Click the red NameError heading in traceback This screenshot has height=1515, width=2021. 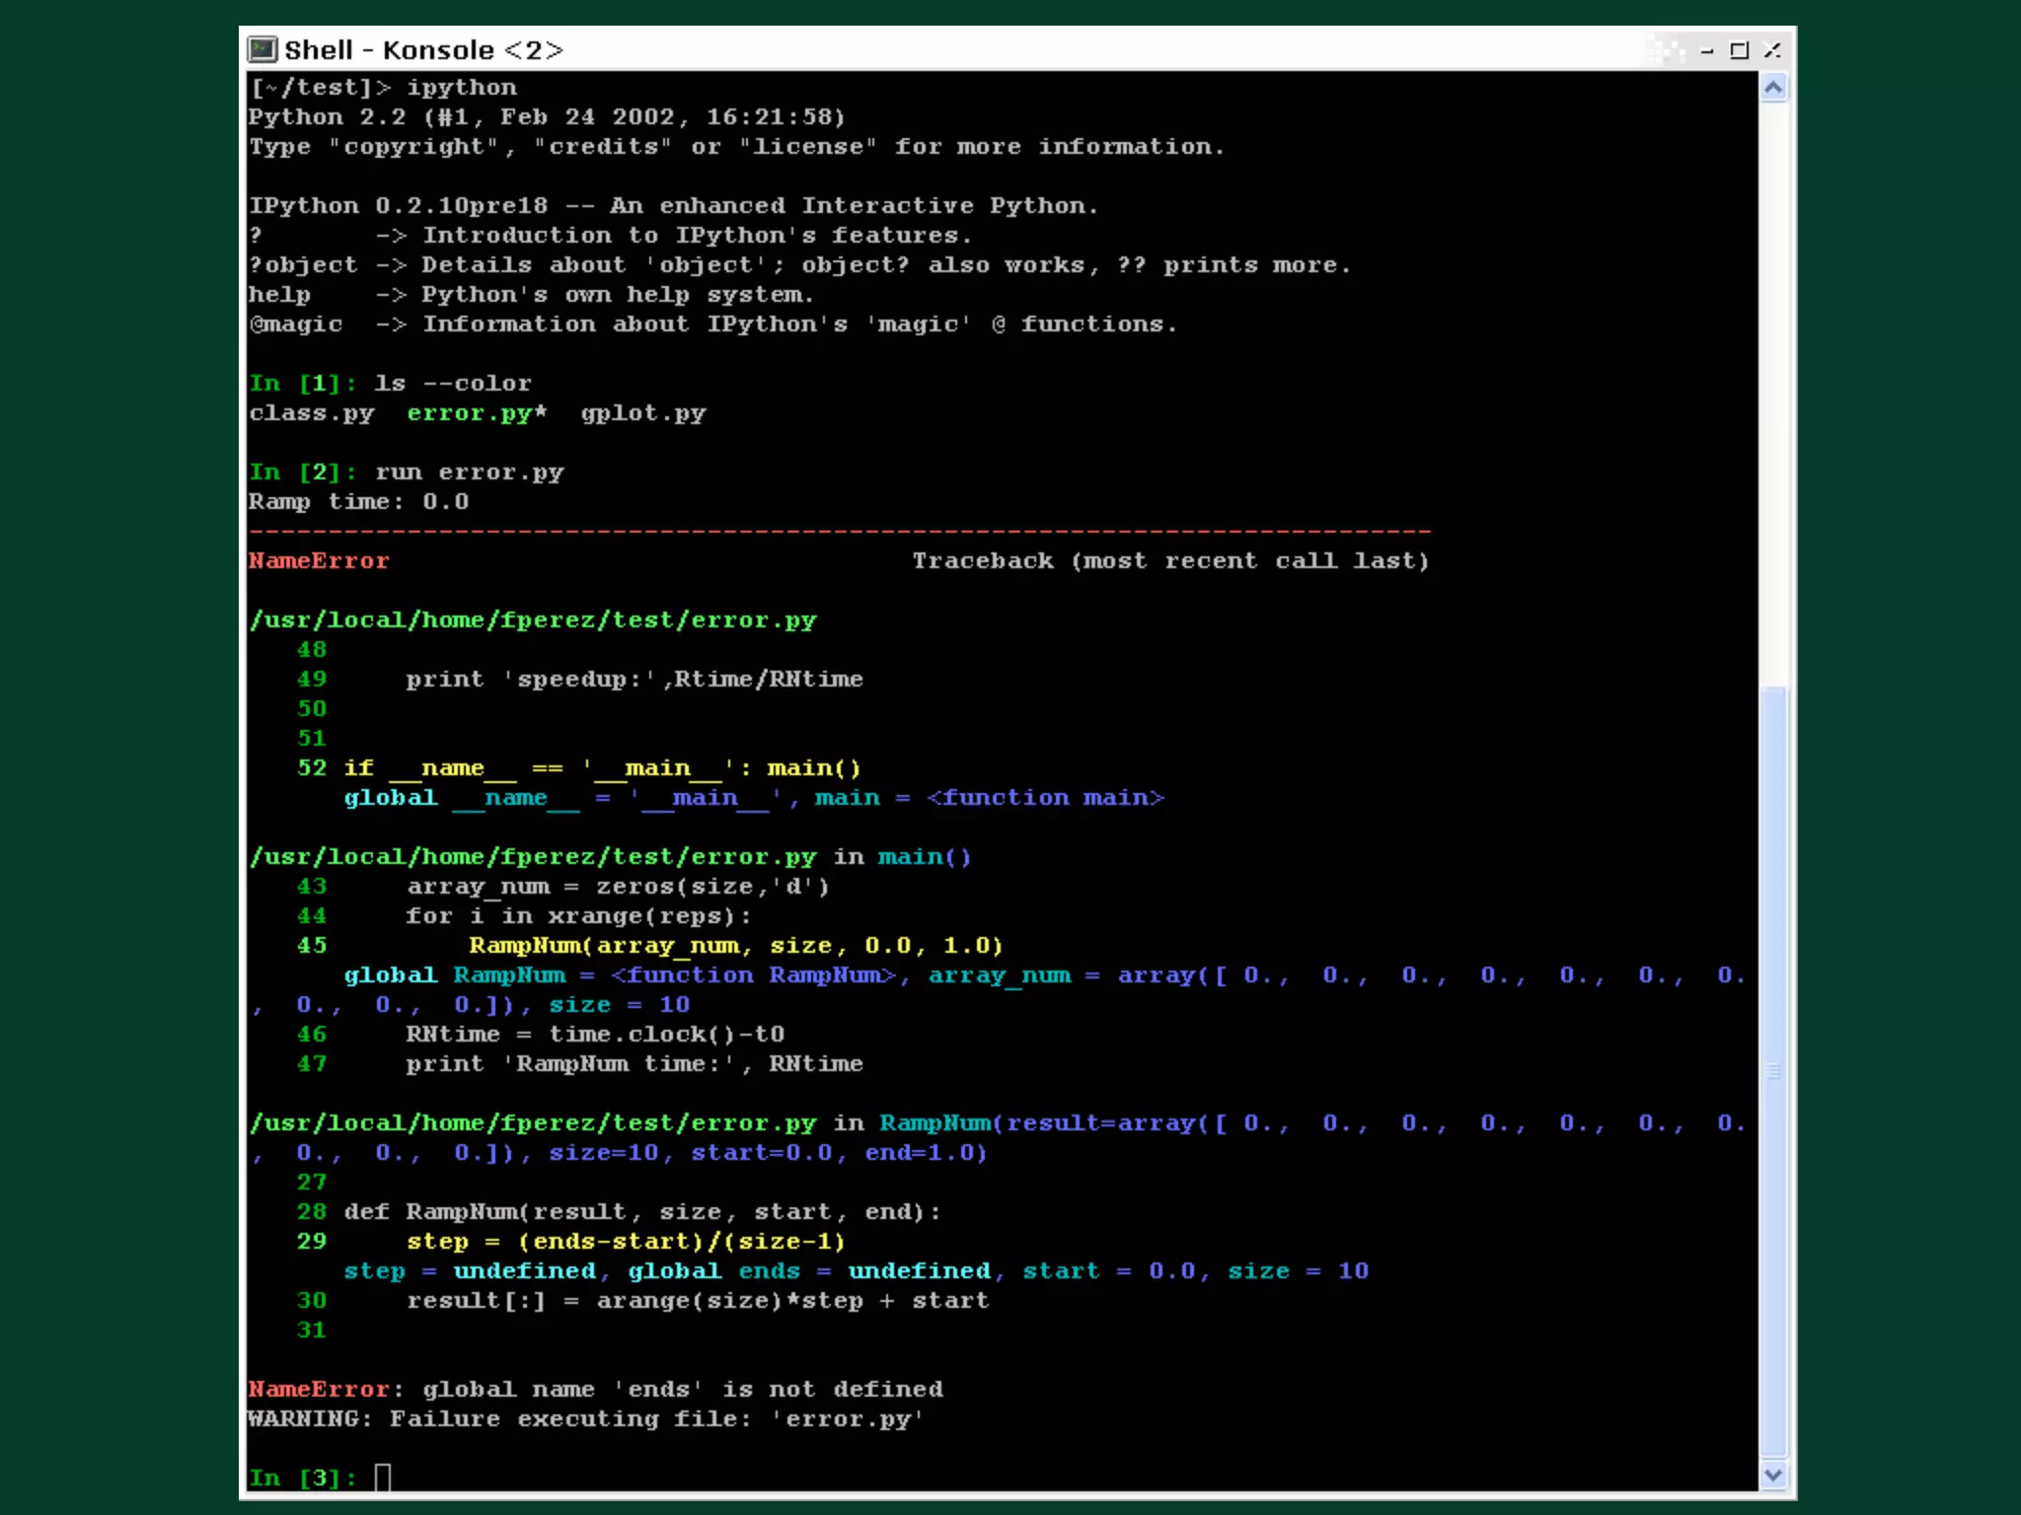coord(319,561)
